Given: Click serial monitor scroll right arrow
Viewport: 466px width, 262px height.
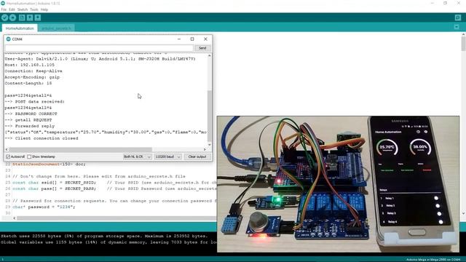Looking at the screenshot, I should point(205,149).
